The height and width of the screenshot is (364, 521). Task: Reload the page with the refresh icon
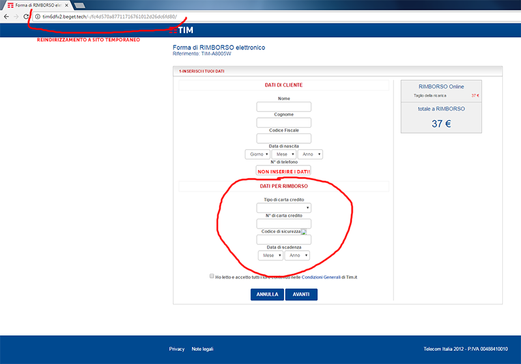(x=26, y=17)
